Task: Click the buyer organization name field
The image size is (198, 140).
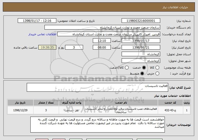Action: click(x=102, y=27)
